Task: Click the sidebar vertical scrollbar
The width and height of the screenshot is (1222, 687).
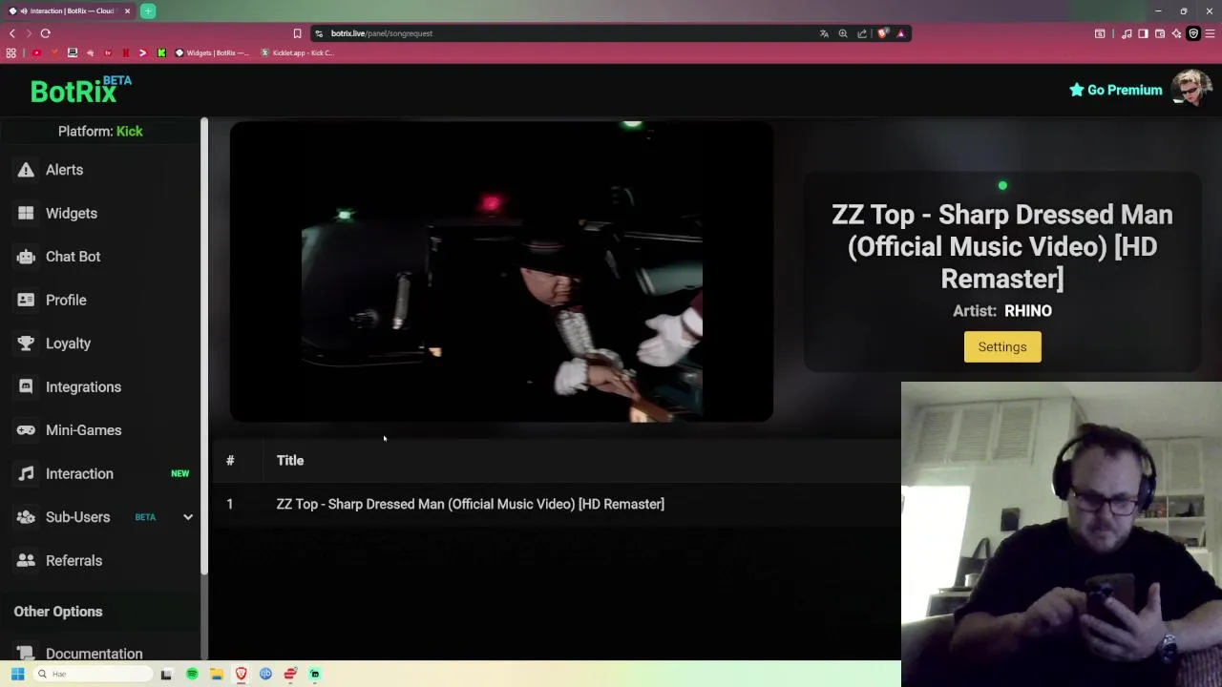Action: [x=204, y=347]
